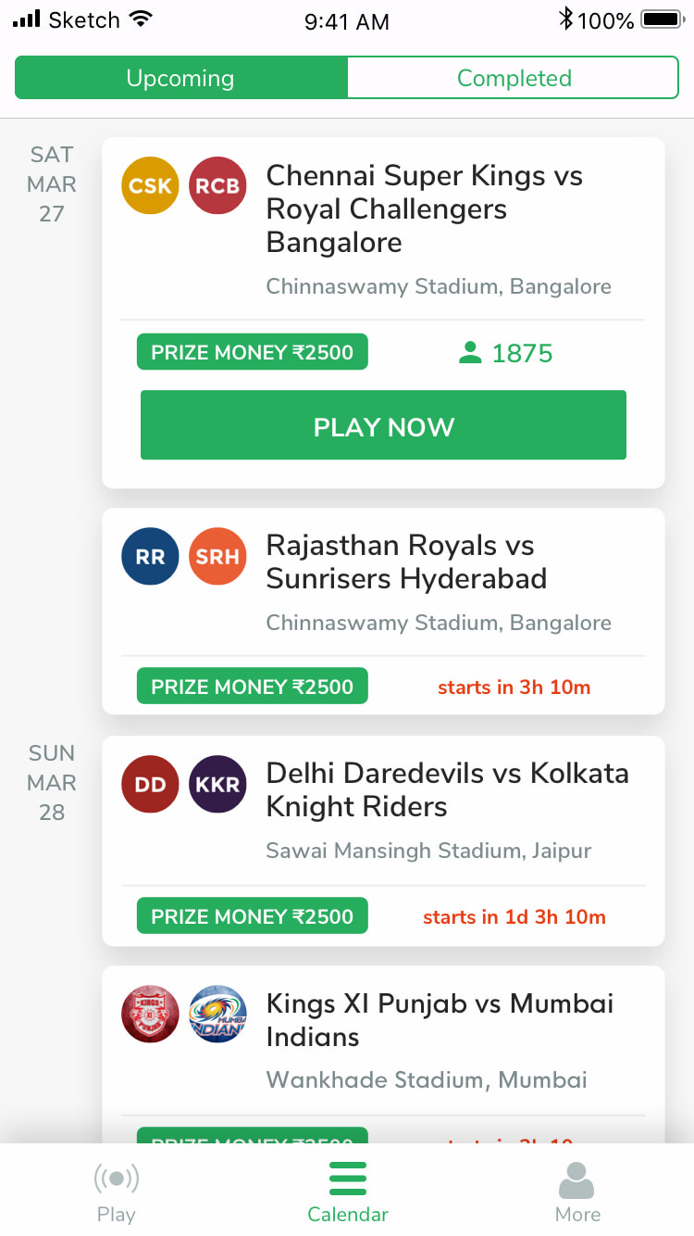Open Delhi Daredevils vs Kolkata Knight Riders

[383, 841]
